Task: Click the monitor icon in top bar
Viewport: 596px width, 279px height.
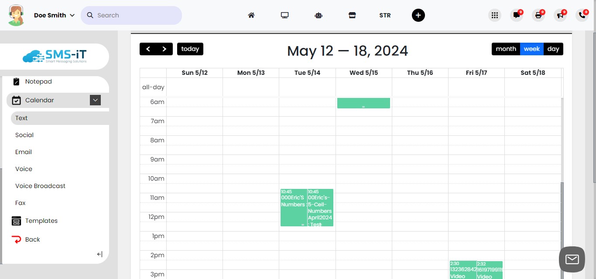Action: pos(285,15)
